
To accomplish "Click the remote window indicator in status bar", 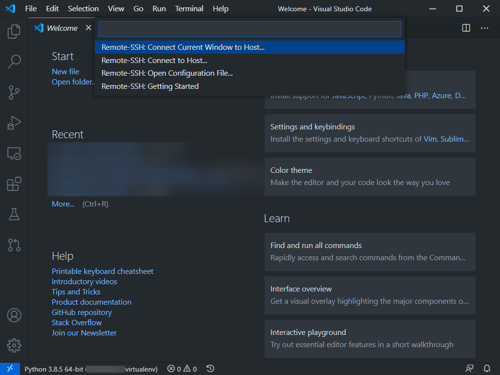I will (10, 369).
